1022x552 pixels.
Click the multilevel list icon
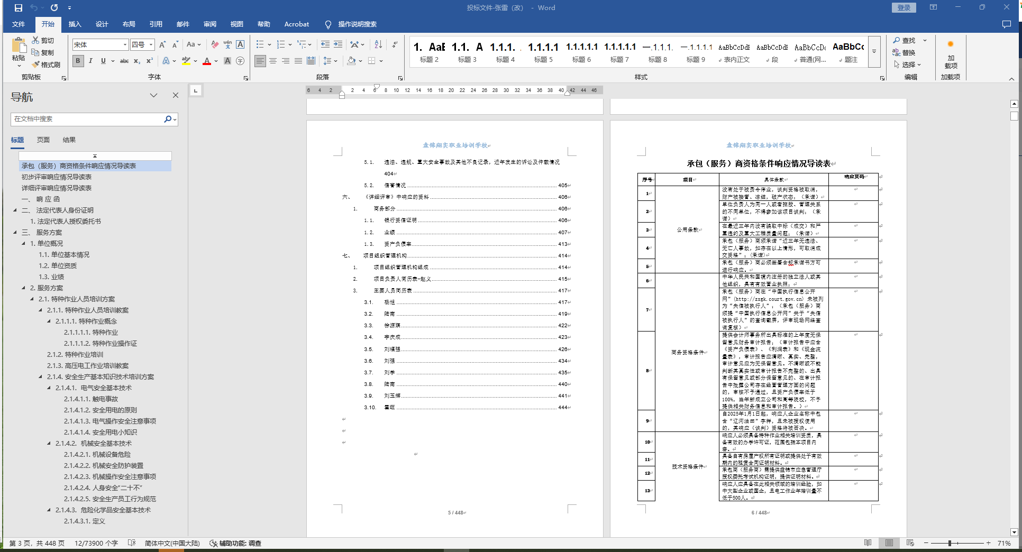(302, 45)
